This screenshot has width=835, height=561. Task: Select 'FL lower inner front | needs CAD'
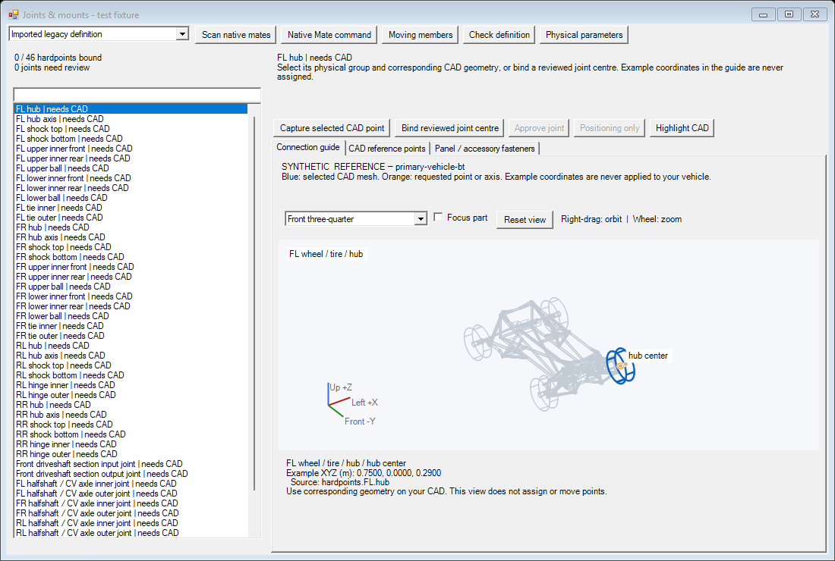(131, 178)
